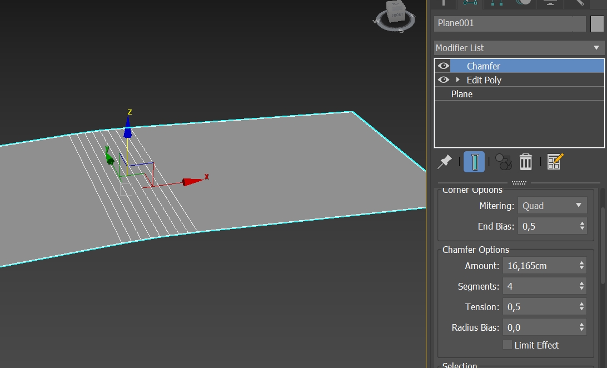Delete the selected modifier with trash icon
The width and height of the screenshot is (607, 368).
click(x=526, y=162)
